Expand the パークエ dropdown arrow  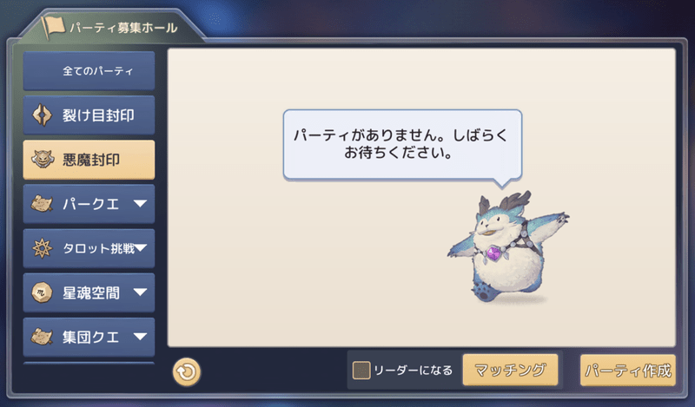point(140,204)
